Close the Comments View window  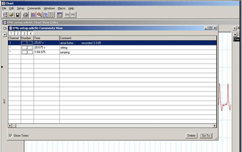[215, 28]
